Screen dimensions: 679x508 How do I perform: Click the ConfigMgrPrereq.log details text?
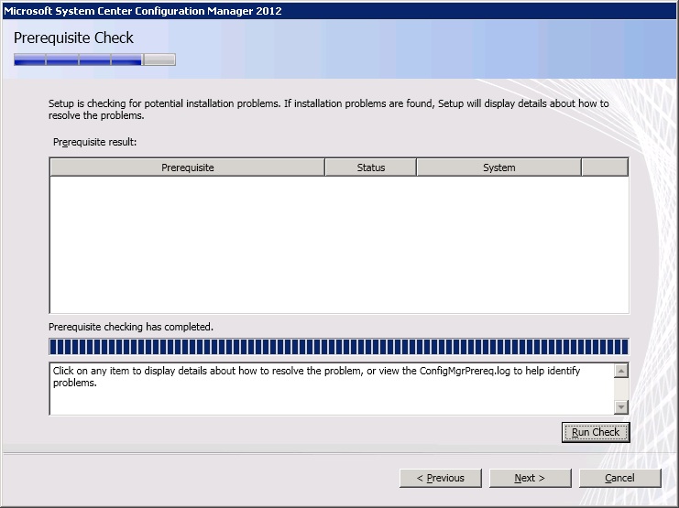coord(316,376)
